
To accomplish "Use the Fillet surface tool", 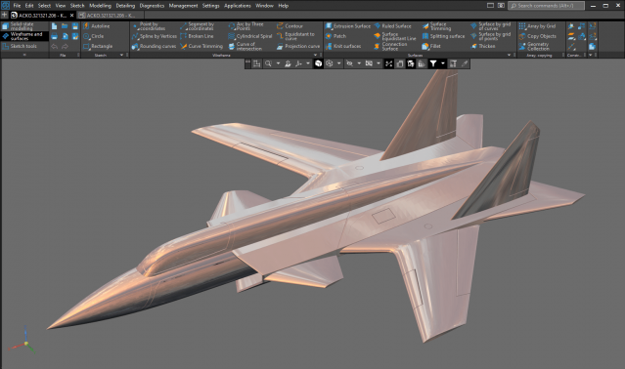I will 431,46.
